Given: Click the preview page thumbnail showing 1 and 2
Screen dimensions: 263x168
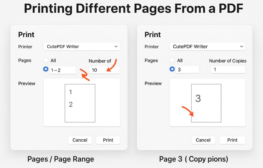Looking at the screenshot, I should pyautogui.click(x=80, y=103).
